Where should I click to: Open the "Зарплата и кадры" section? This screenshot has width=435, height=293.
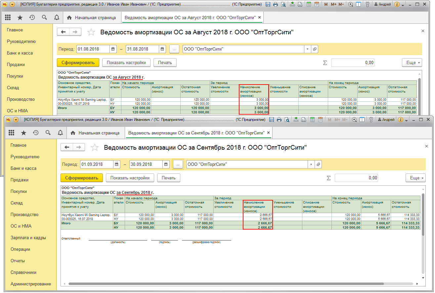click(x=28, y=238)
